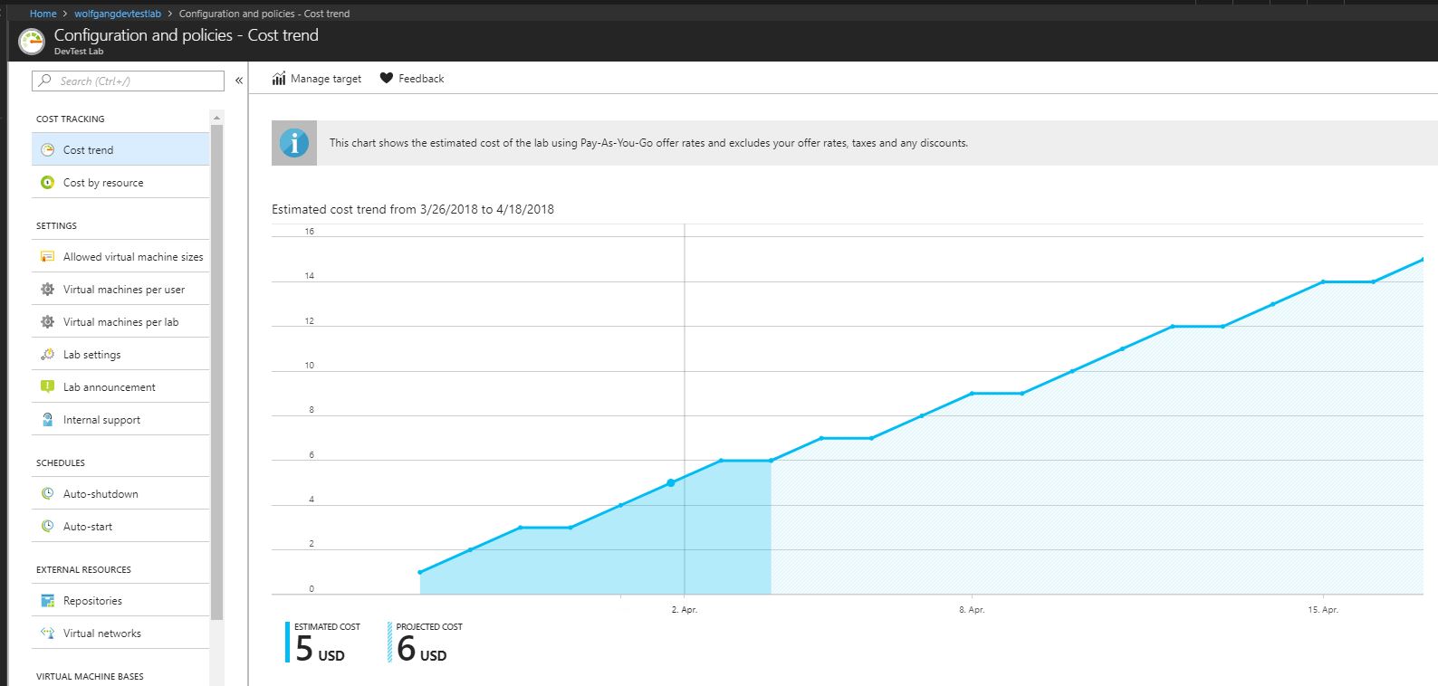This screenshot has height=686, width=1438.
Task: Select the highlighted data point on the chart
Action: pyautogui.click(x=671, y=483)
